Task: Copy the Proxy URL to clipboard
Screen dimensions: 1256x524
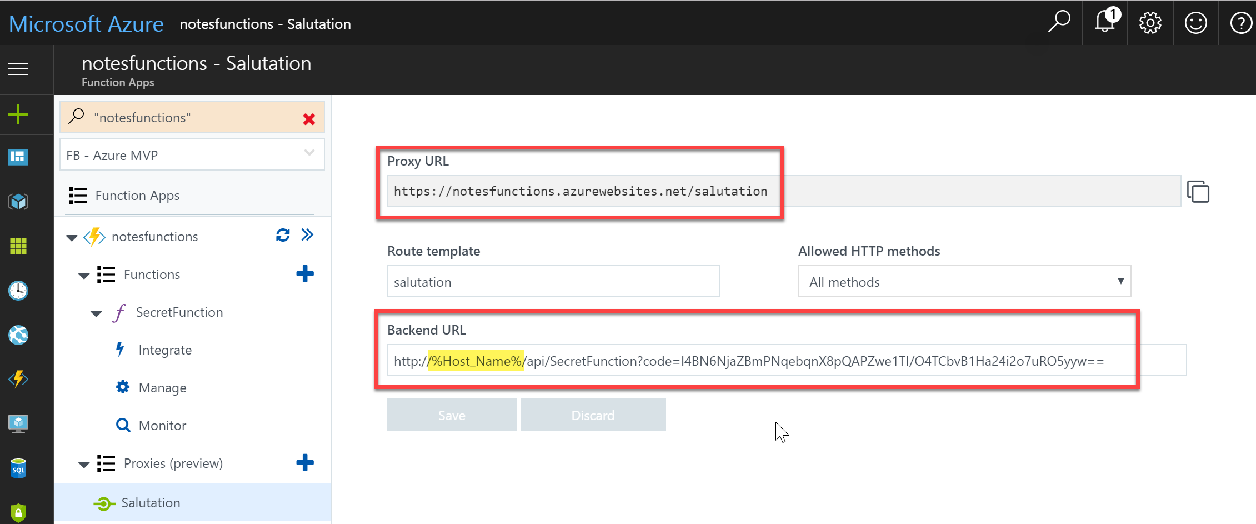Action: tap(1198, 192)
